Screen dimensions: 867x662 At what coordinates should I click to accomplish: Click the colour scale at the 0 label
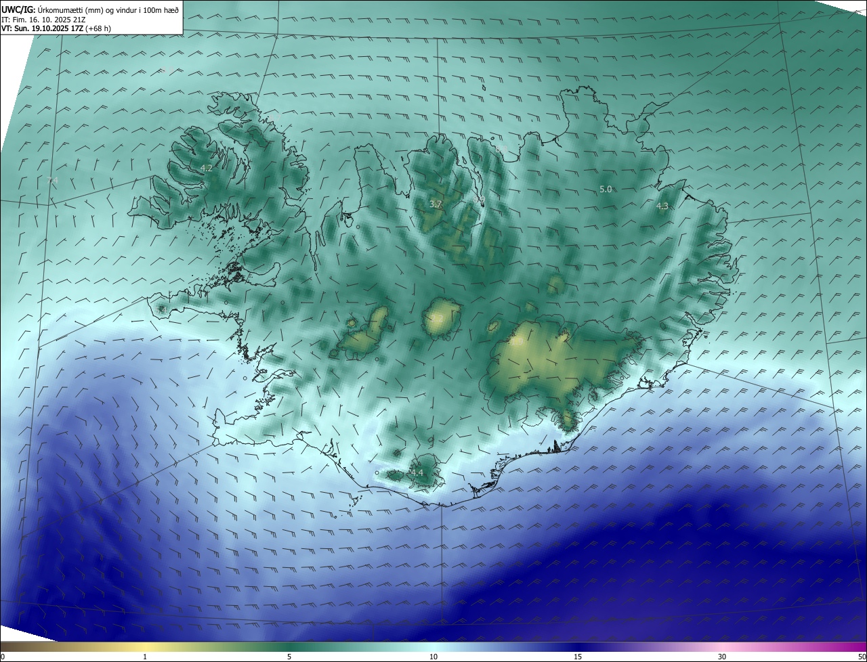pos(3,657)
